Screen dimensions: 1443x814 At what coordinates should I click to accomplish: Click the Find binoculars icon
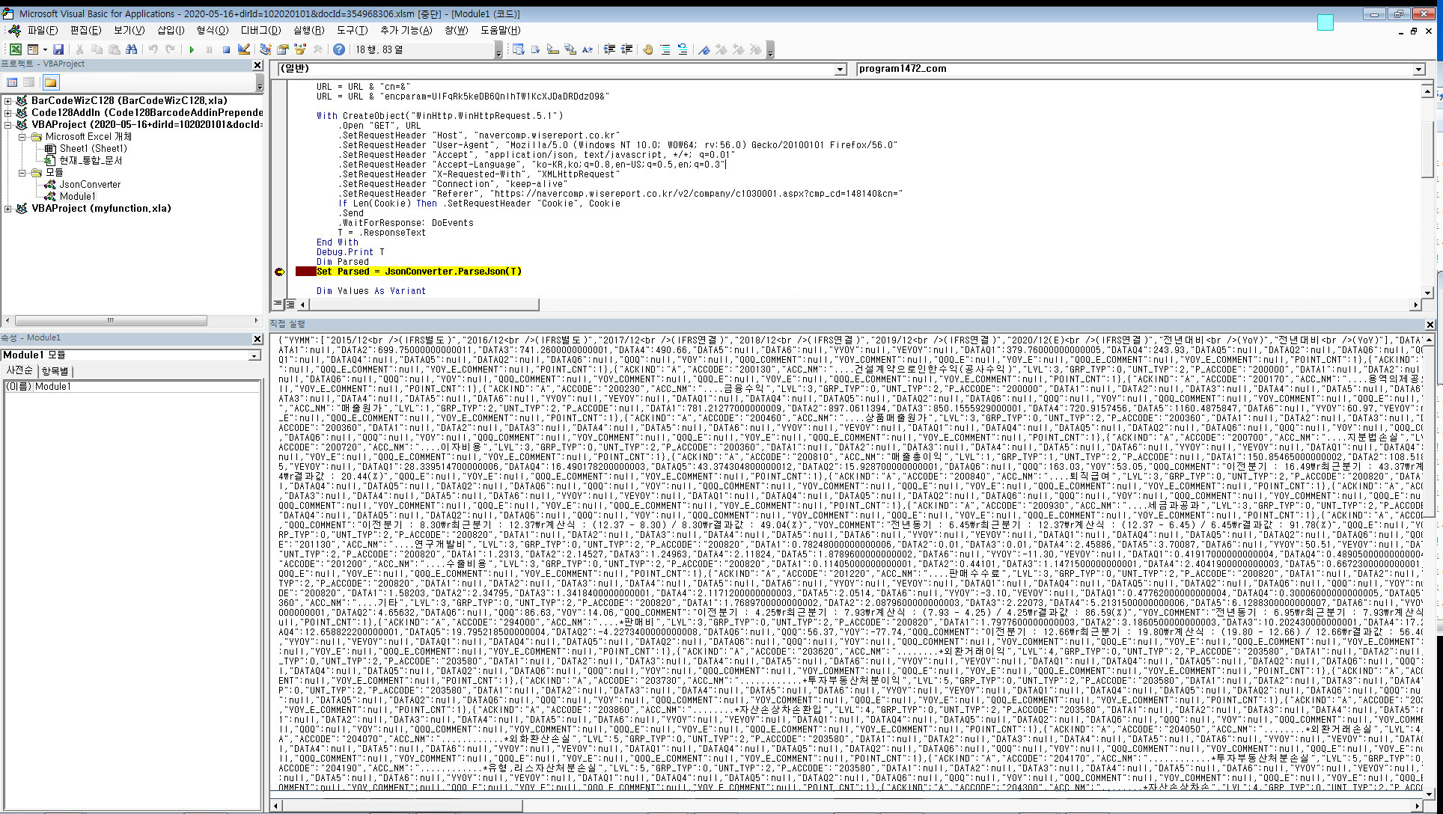pos(132,49)
